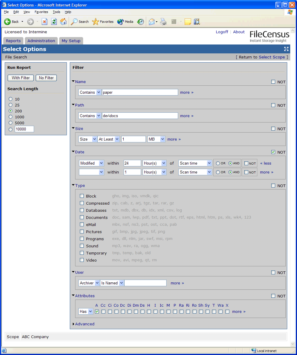Switch to the Administration tab
This screenshot has width=297, height=355.
[41, 41]
